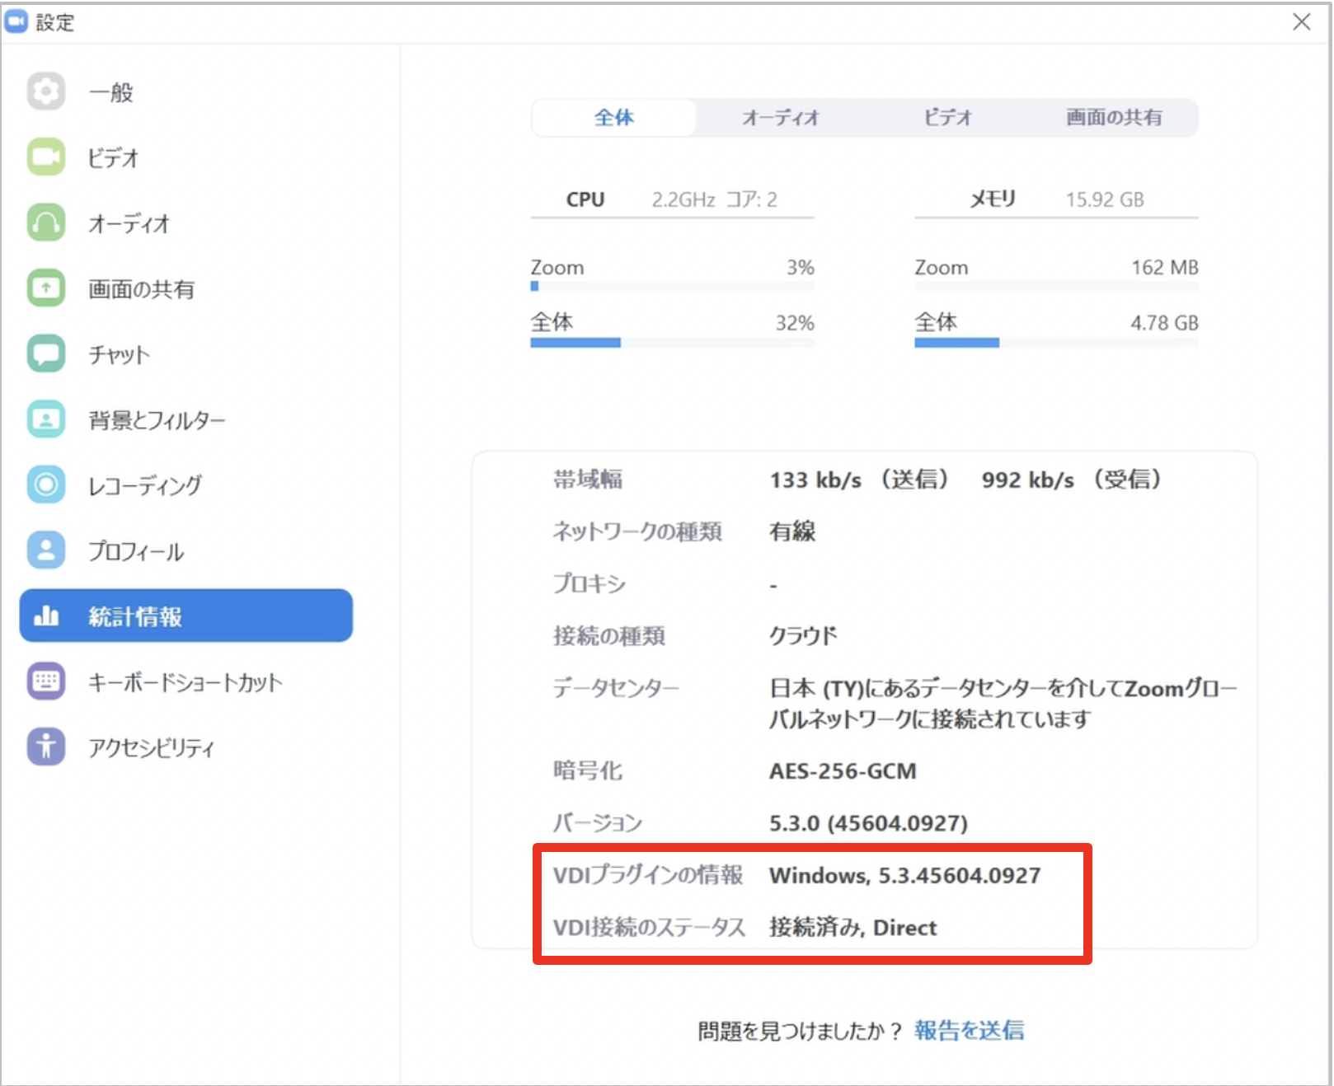Click the 設定 window title
1334x1086 pixels.
click(55, 22)
